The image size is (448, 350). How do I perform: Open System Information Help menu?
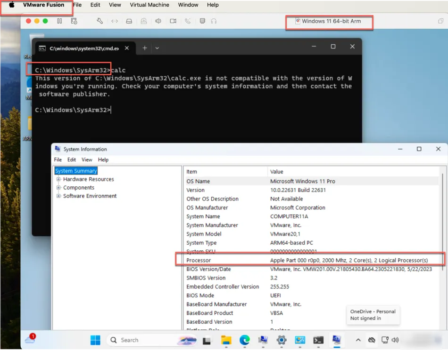click(x=103, y=160)
